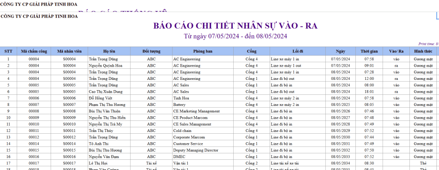
Task: Click the Vận tải 1 cell in row 17
Action: pyautogui.click(x=203, y=163)
